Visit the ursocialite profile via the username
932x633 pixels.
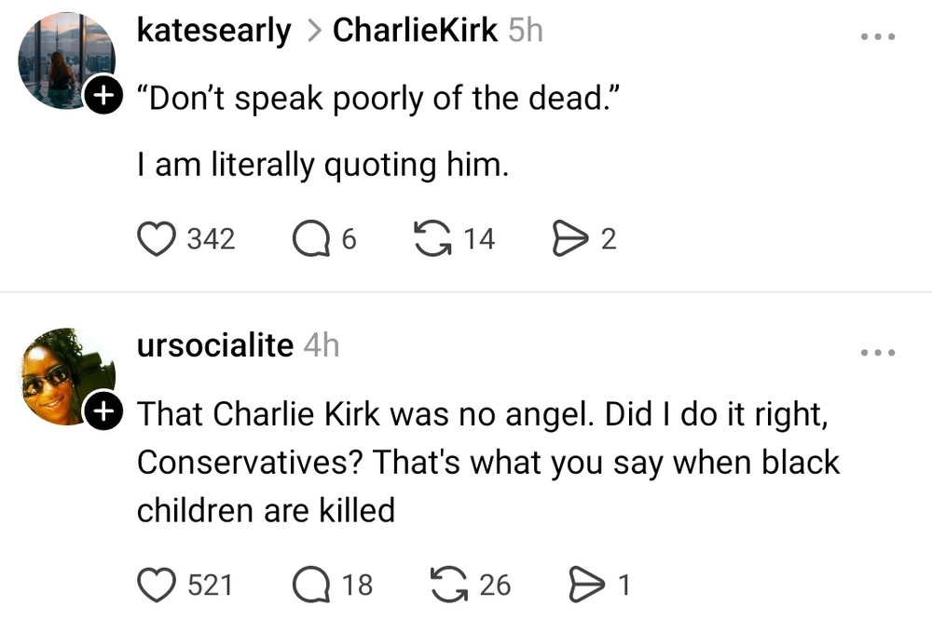click(215, 346)
